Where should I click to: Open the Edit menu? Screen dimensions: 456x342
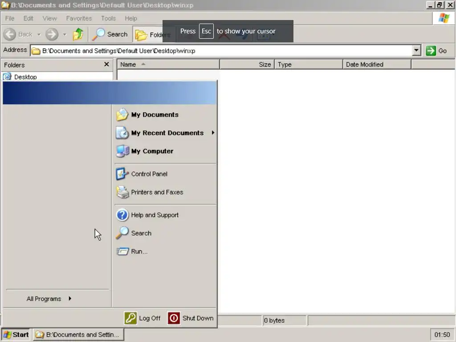click(x=28, y=18)
